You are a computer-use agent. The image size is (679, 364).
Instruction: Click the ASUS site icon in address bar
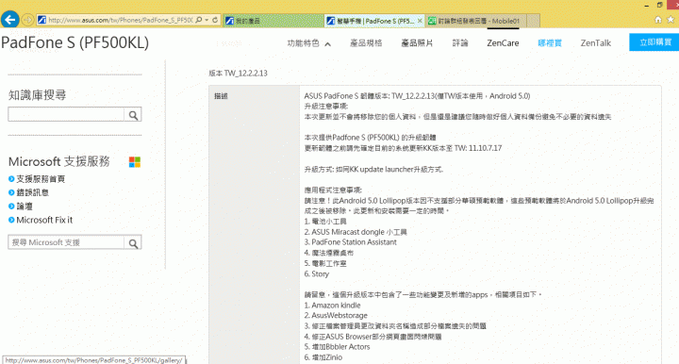click(x=42, y=20)
